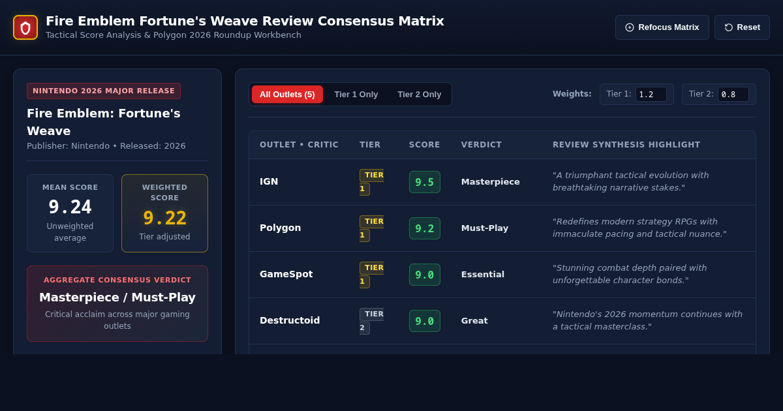The height and width of the screenshot is (411, 783).
Task: Click Polygon's 9.2 score chip
Action: click(x=425, y=228)
